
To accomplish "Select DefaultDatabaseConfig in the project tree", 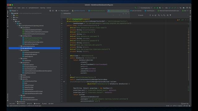I will point(31,40).
